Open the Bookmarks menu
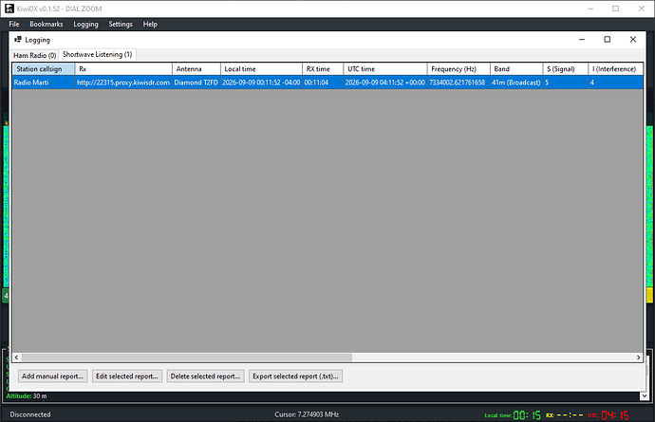Image resolution: width=655 pixels, height=422 pixels. click(x=46, y=25)
